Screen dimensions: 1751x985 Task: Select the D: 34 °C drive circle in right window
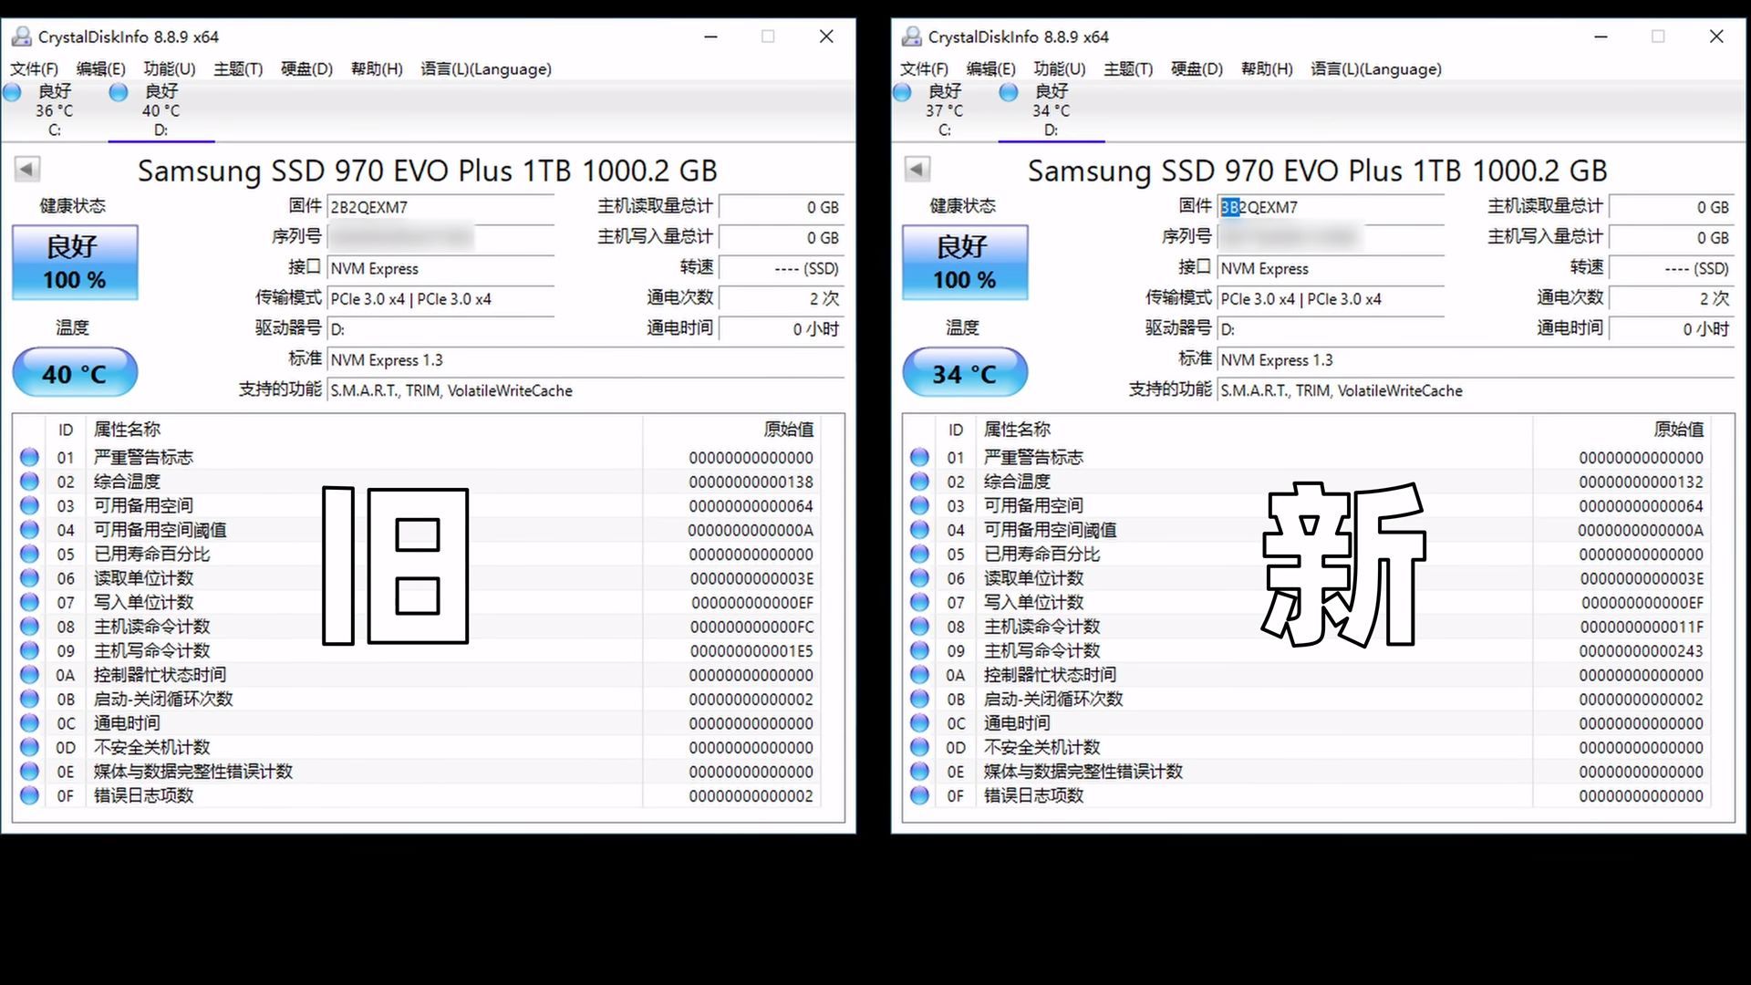pyautogui.click(x=1009, y=92)
